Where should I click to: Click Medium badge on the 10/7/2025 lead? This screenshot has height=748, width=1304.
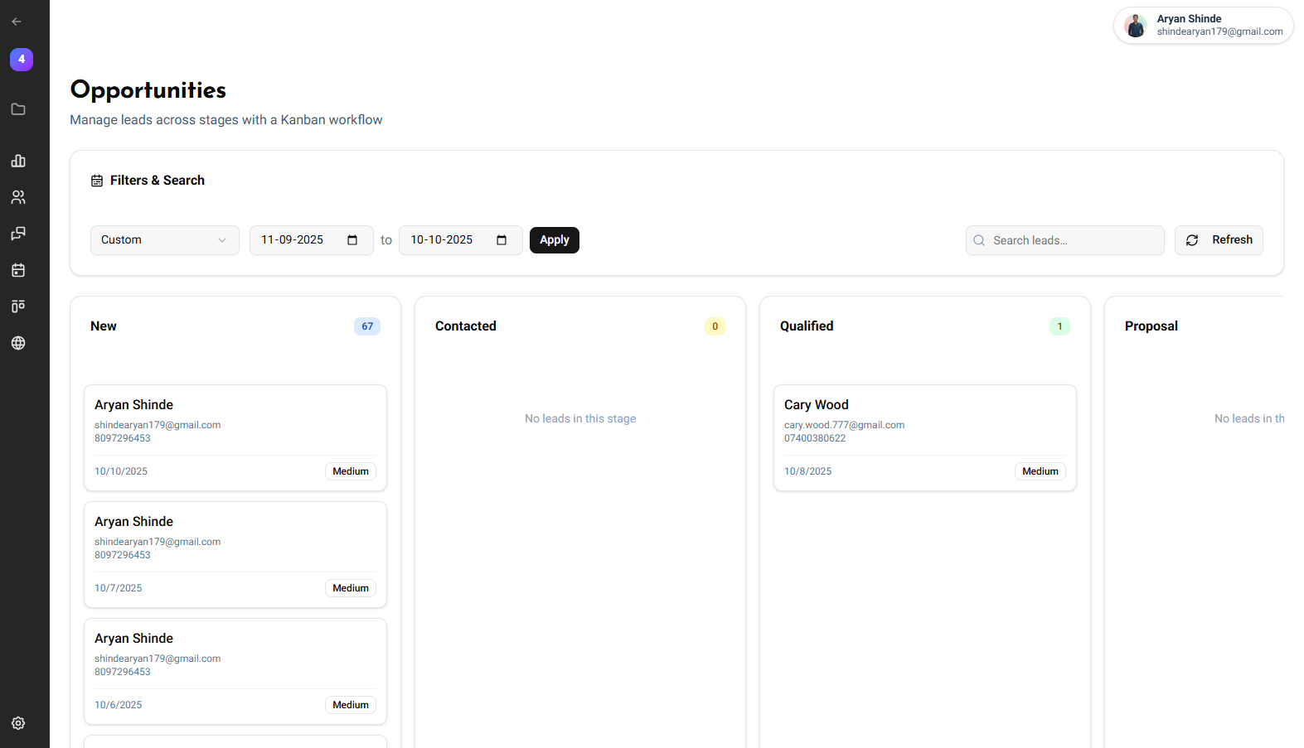[x=351, y=588]
